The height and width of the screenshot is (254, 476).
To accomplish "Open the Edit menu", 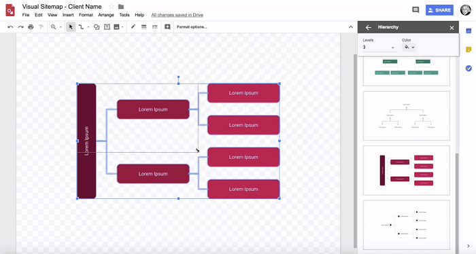I will (x=39, y=15).
